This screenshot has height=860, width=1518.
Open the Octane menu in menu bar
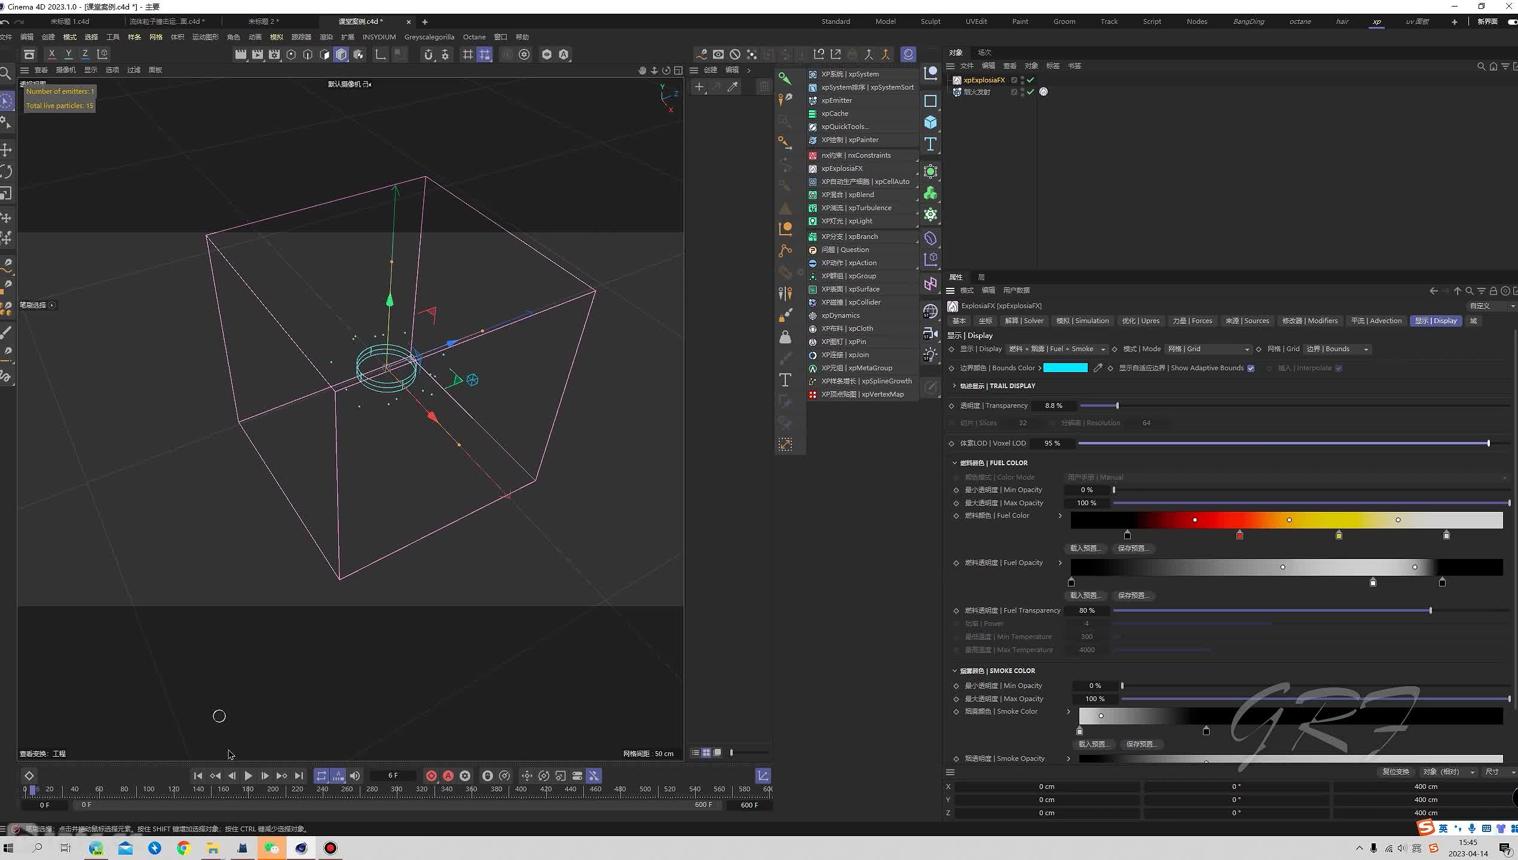click(x=475, y=37)
